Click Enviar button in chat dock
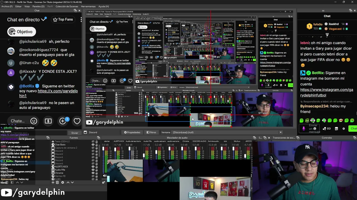This screenshot has width=357, height=200. 75,133
